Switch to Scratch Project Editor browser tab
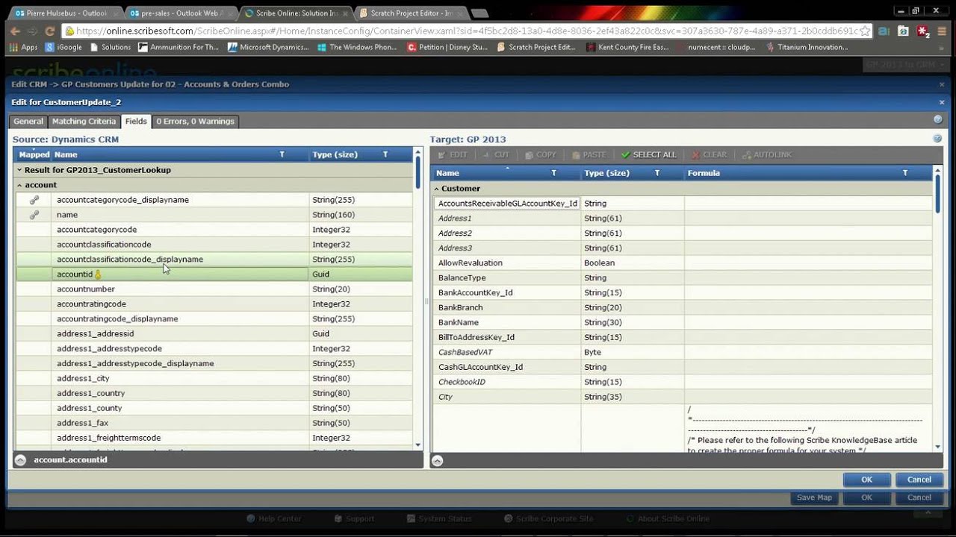Viewport: 956px width, 537px height. tap(412, 13)
